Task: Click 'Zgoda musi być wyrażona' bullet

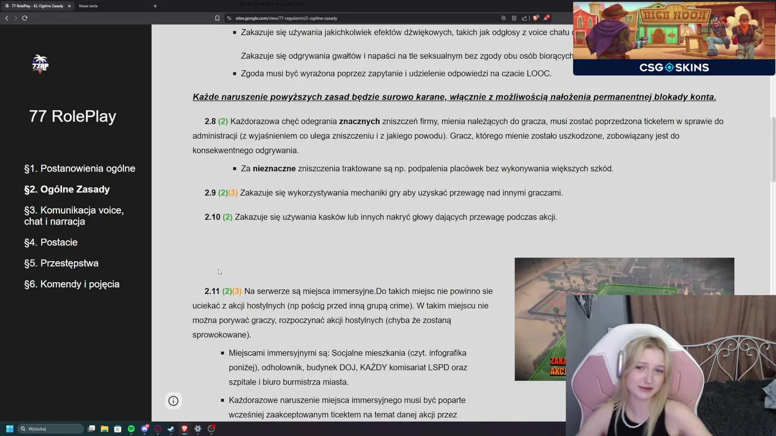Action: [396, 73]
